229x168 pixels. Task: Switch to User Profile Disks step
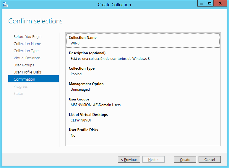coord(27,72)
